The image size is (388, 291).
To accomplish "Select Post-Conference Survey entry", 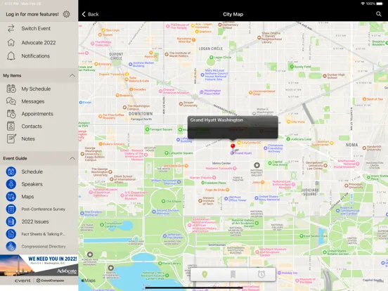I will pyautogui.click(x=39, y=209).
